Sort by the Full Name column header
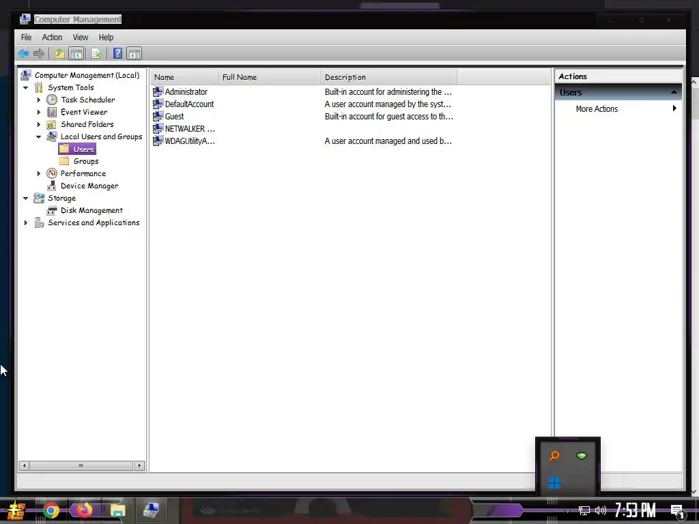This screenshot has width=699, height=524. coord(269,77)
